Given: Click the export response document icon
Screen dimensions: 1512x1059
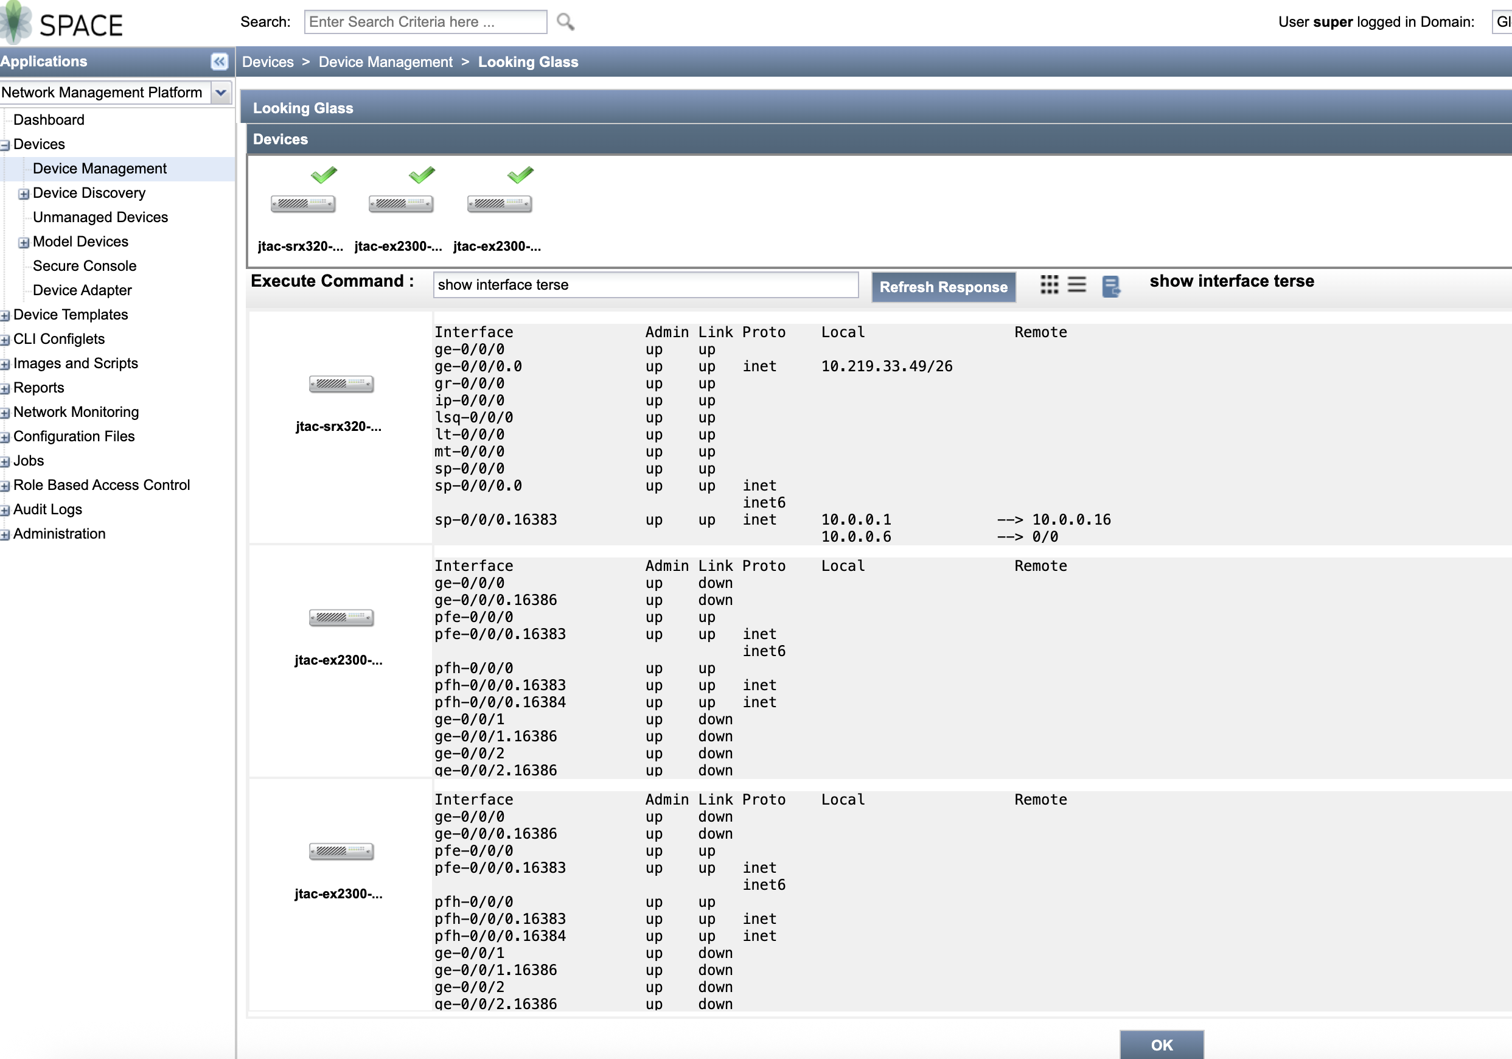Looking at the screenshot, I should pos(1111,286).
